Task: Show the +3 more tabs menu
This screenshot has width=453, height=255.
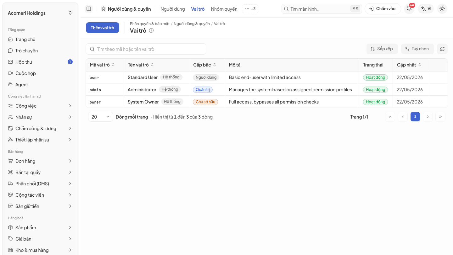Action: click(x=250, y=9)
